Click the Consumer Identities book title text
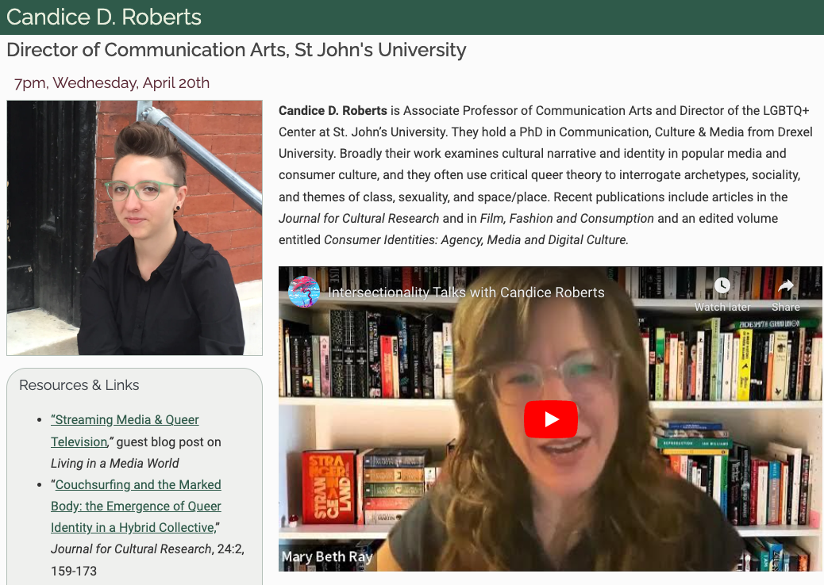The width and height of the screenshot is (824, 585). (x=475, y=239)
